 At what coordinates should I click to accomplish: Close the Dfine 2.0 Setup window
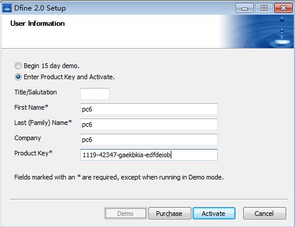tap(283, 8)
